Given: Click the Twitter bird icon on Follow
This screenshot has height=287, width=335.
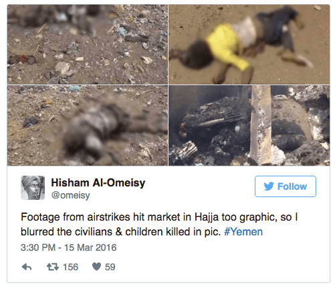Looking at the screenshot, I should pos(269,186).
